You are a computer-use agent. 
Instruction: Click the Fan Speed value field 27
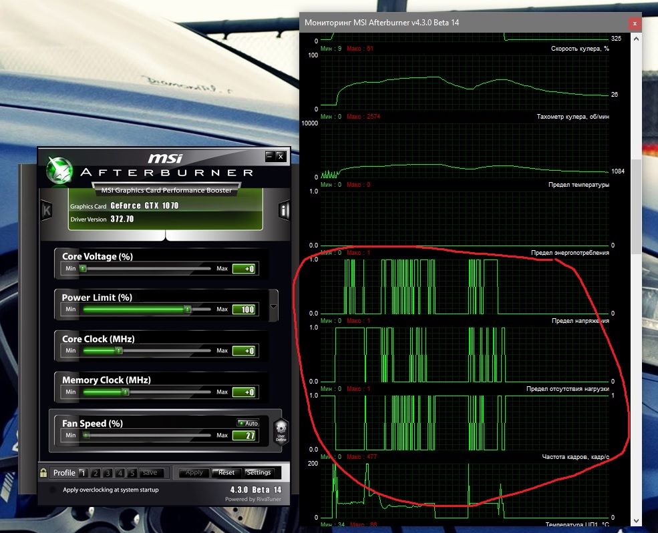pyautogui.click(x=244, y=436)
